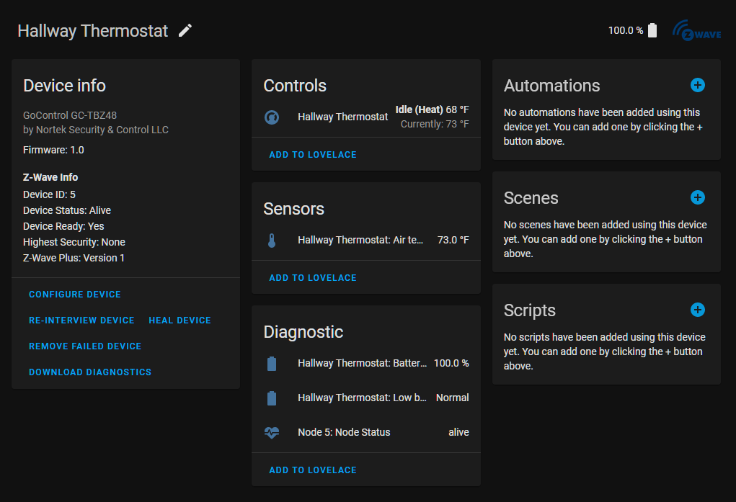Click the pencil icon to rename device

(185, 30)
